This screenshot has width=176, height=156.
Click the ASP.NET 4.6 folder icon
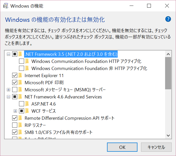[x=27, y=104]
